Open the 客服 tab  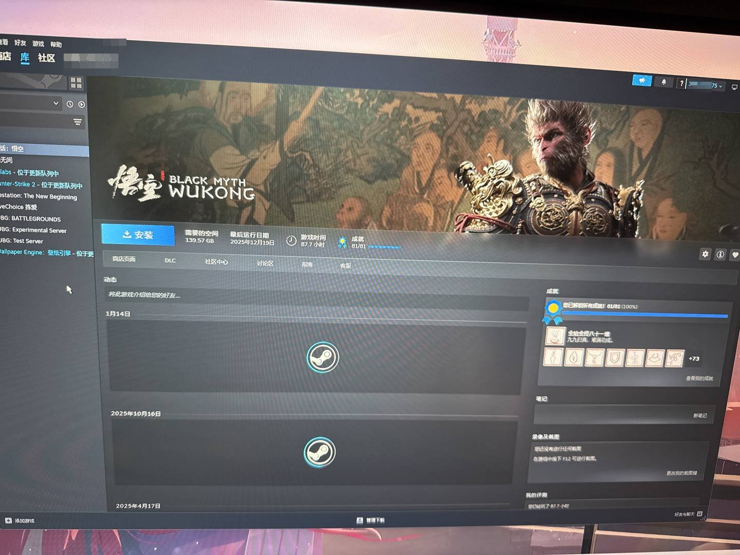[345, 266]
